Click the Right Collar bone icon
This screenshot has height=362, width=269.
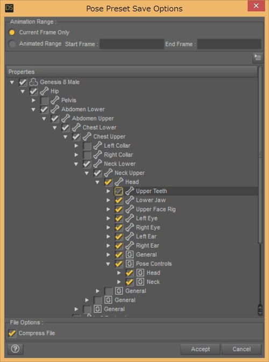(97, 155)
